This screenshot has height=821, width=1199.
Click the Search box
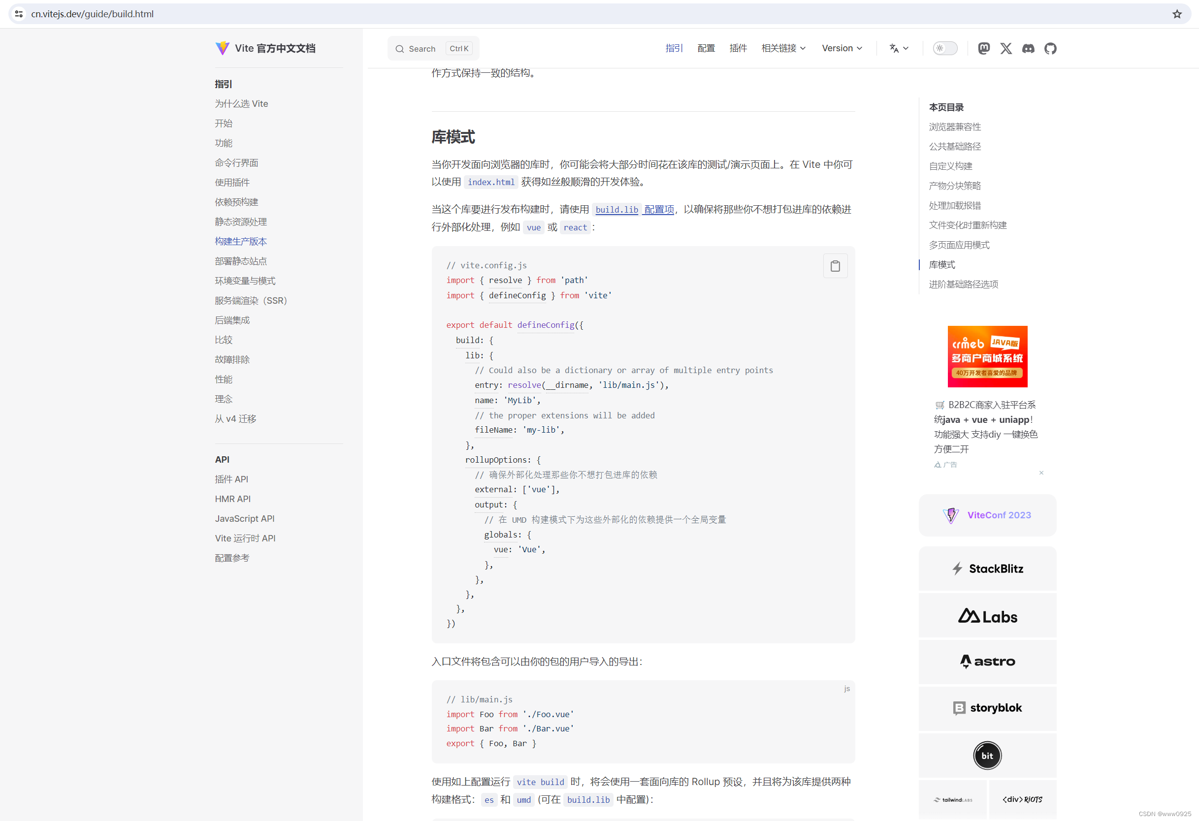[433, 48]
